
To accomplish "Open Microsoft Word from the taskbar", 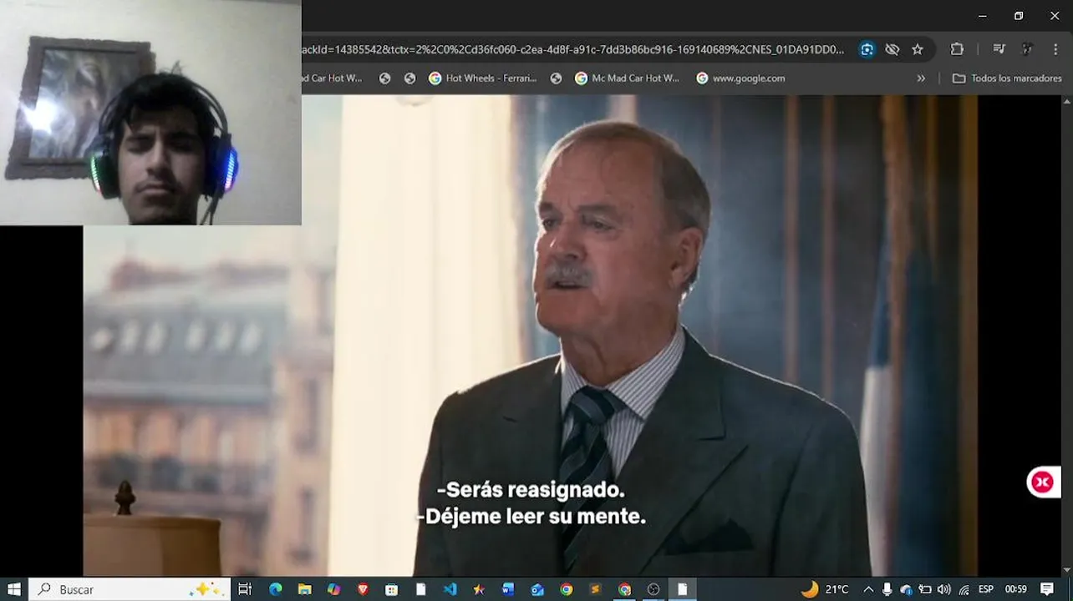I will (x=508, y=589).
